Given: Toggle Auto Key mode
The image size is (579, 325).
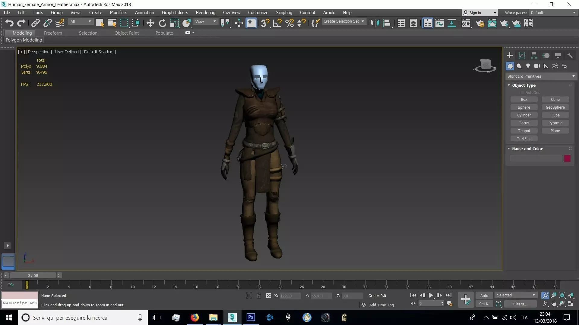Looking at the screenshot, I should coord(484,296).
